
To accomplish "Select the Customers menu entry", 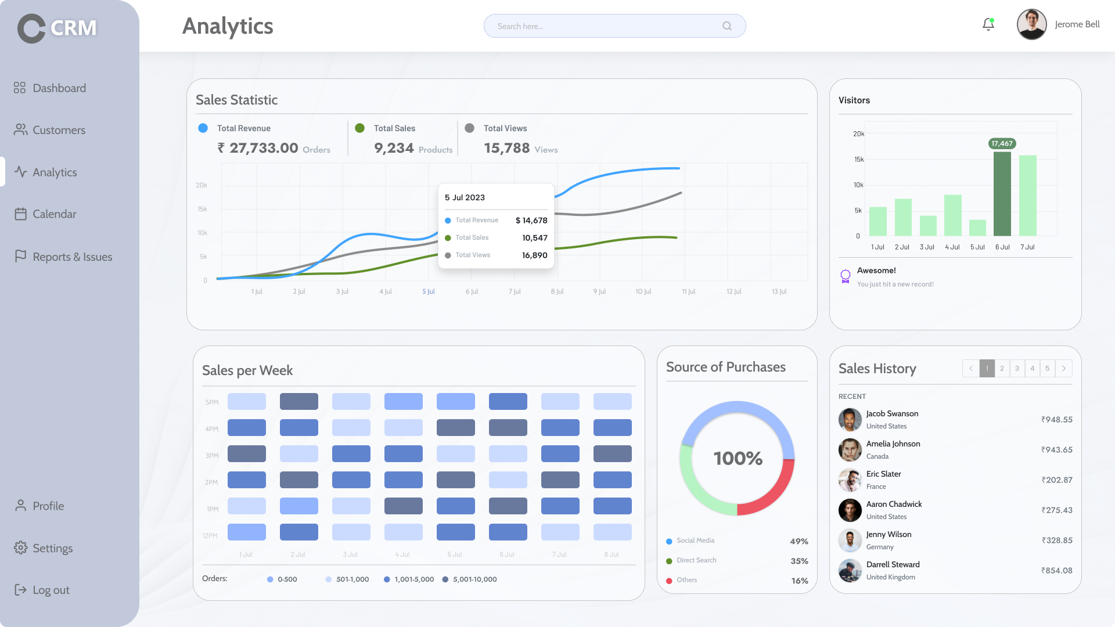I will (x=59, y=129).
